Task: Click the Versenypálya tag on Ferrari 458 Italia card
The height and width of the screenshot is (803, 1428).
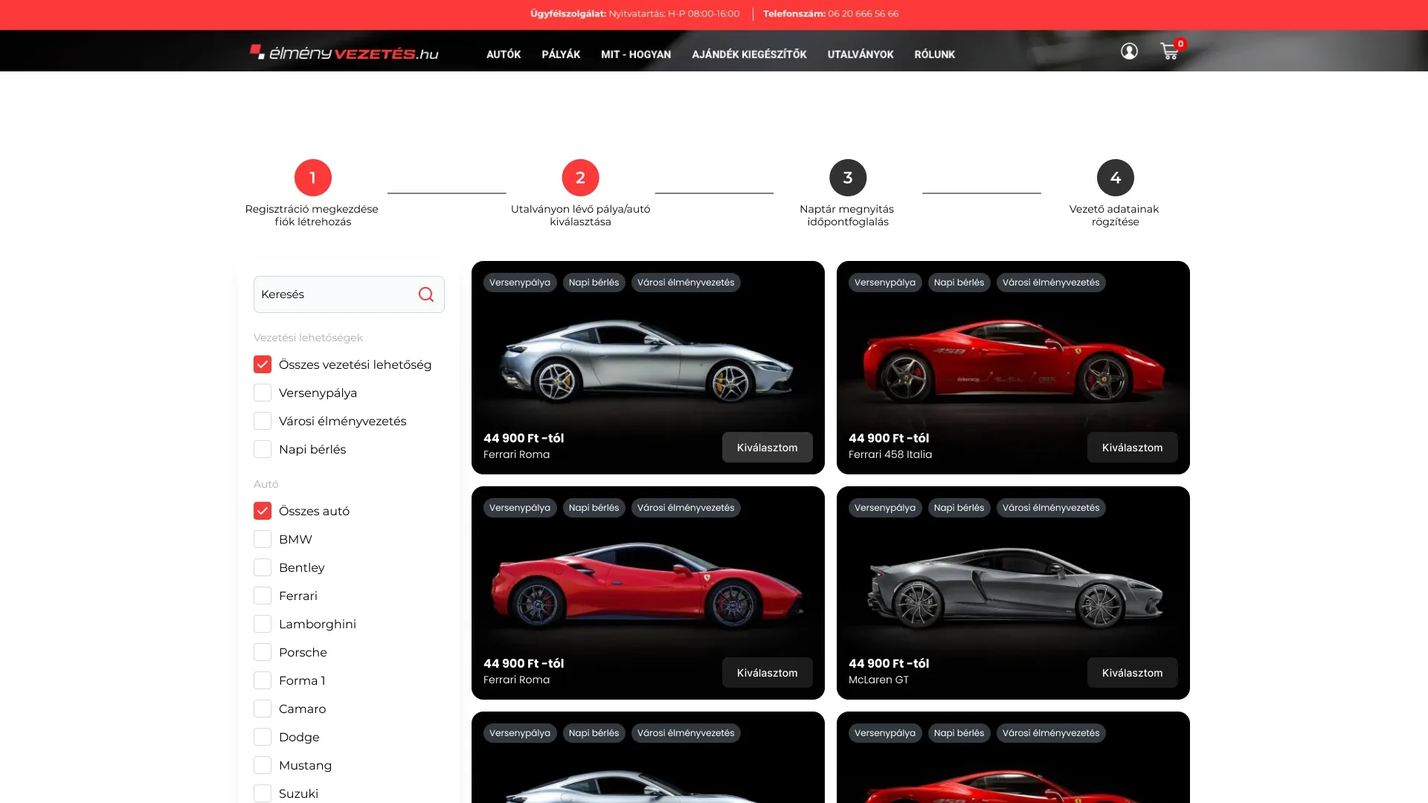Action: click(885, 283)
